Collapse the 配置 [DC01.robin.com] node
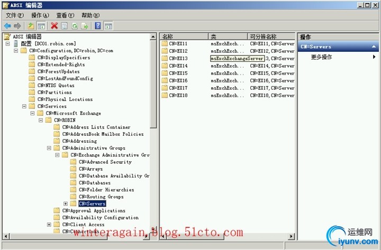Viewport: 381px width, 250px height. pos(8,44)
